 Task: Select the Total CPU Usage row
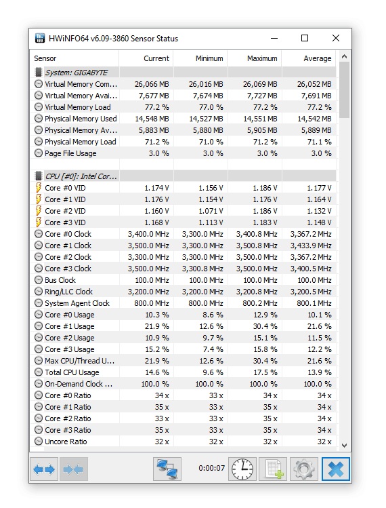(183, 372)
